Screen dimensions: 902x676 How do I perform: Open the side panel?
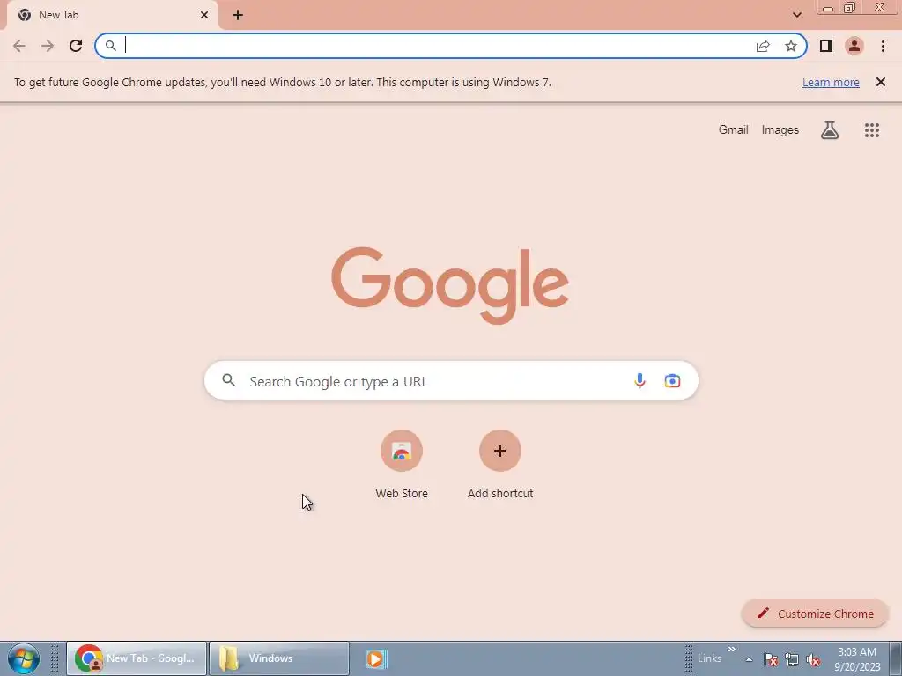point(826,46)
